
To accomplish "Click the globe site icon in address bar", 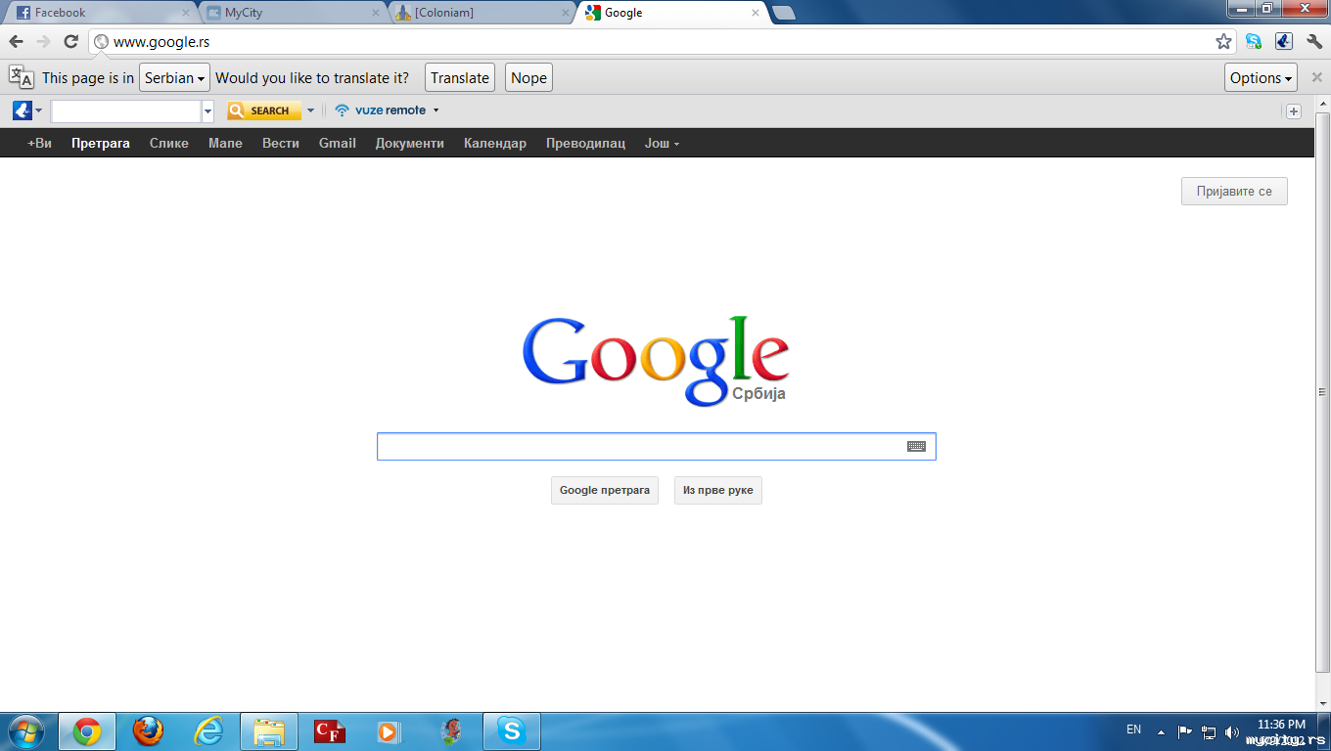I will (101, 42).
